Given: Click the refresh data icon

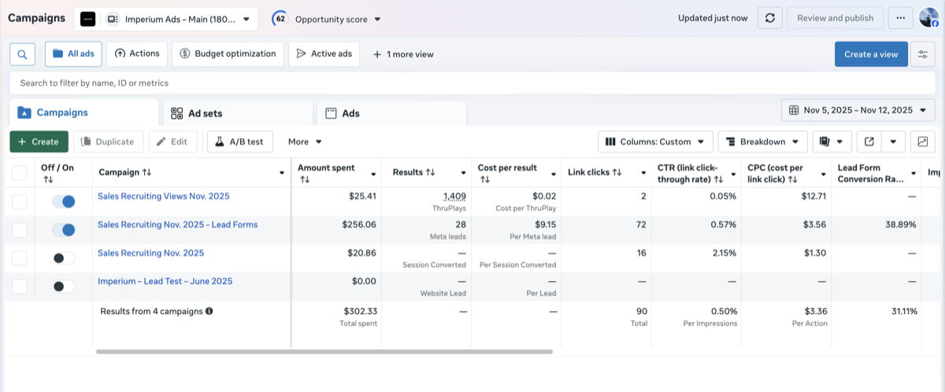Looking at the screenshot, I should coord(769,18).
